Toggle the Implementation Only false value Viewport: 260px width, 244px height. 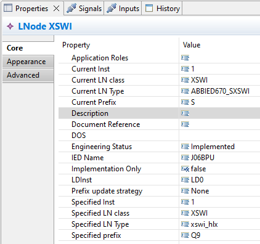pyautogui.click(x=198, y=169)
